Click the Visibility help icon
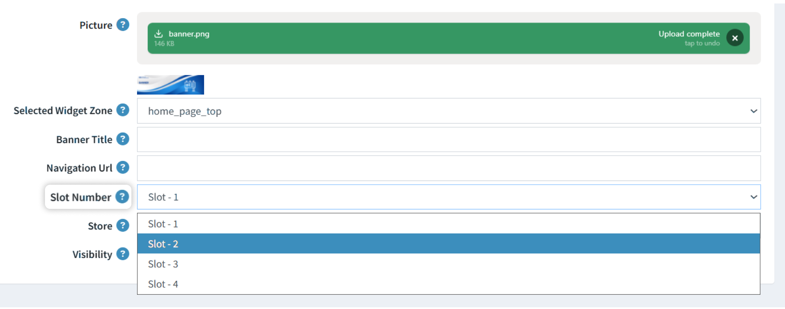 (x=123, y=254)
